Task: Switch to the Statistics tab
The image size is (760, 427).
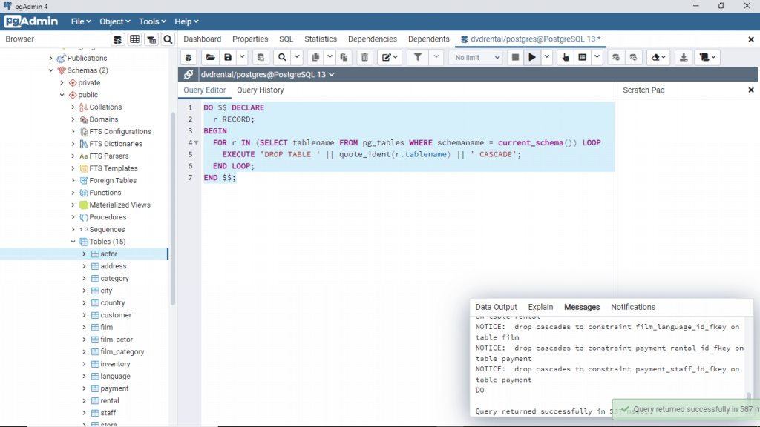Action: (321, 39)
